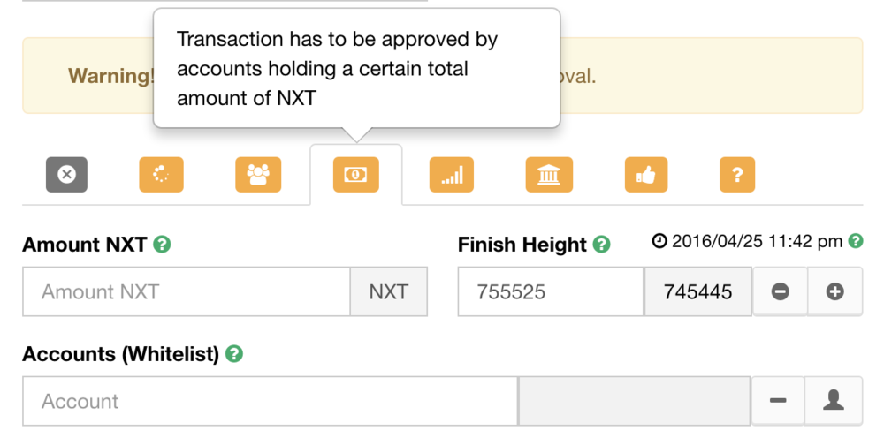Click help icon beside Amount NXT label
884x438 pixels.
tap(162, 245)
